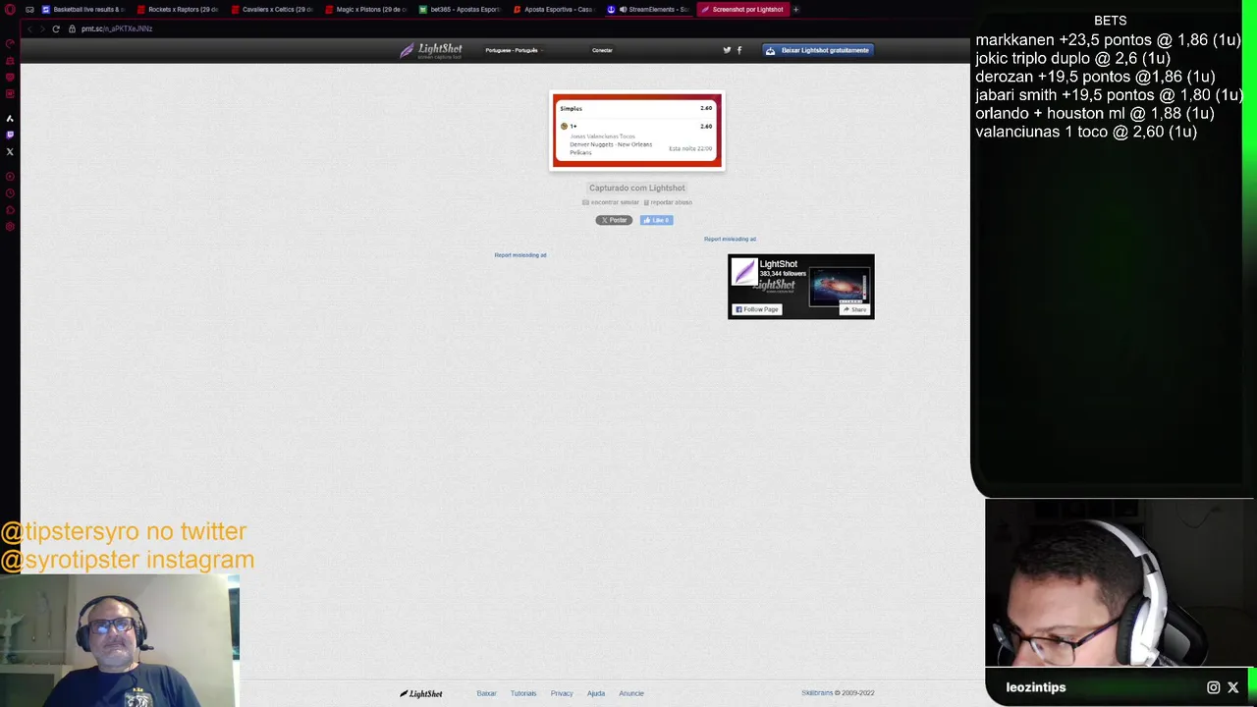Click the X Postar button
This screenshot has height=707, width=1257.
614,220
